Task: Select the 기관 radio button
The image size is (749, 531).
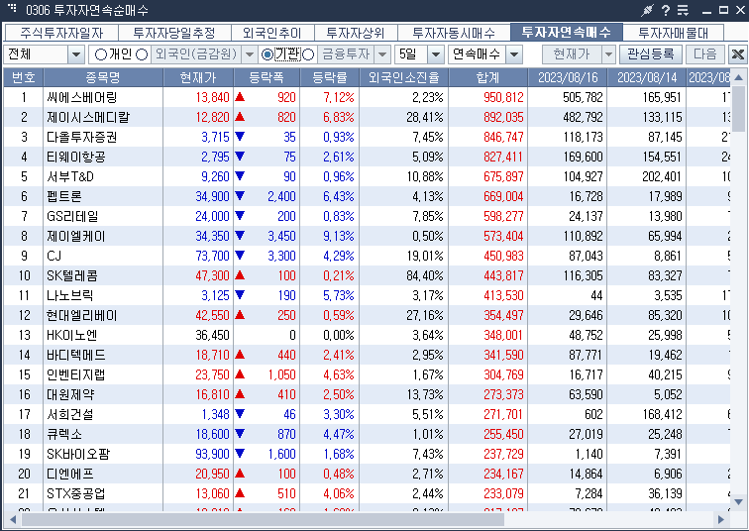Action: point(267,54)
